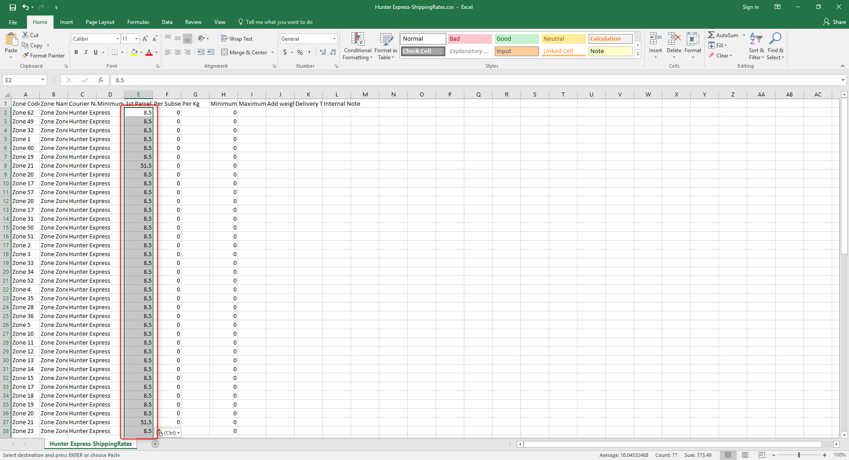Viewport: 849px width, 460px height.
Task: Click the Undo arrow icon
Action: click(x=26, y=7)
